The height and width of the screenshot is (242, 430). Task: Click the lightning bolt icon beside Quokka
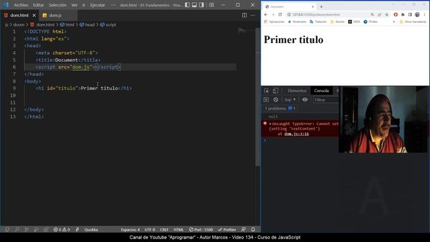pos(77,229)
